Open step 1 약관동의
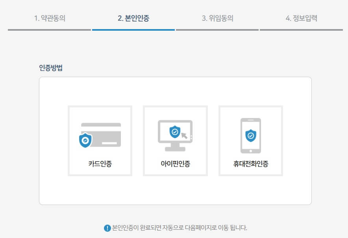 pyautogui.click(x=50, y=18)
